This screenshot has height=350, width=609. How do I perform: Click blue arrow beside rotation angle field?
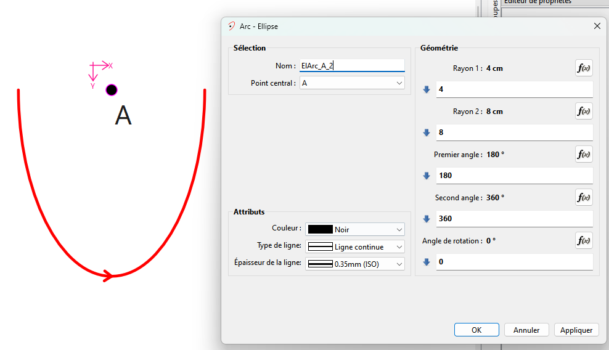(426, 262)
